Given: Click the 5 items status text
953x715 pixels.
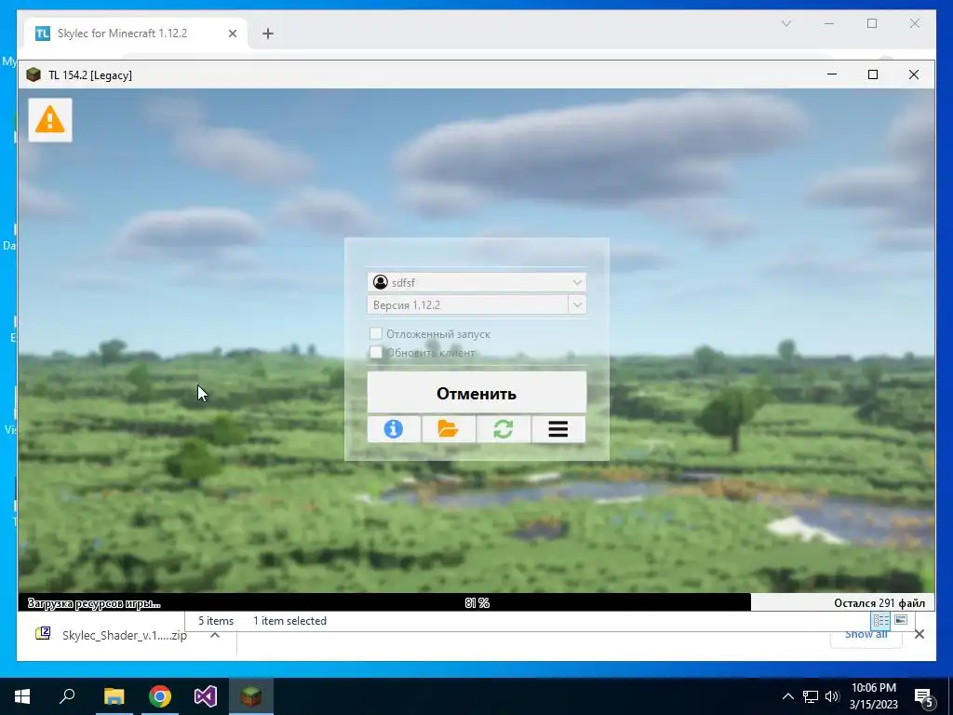Looking at the screenshot, I should pos(216,621).
